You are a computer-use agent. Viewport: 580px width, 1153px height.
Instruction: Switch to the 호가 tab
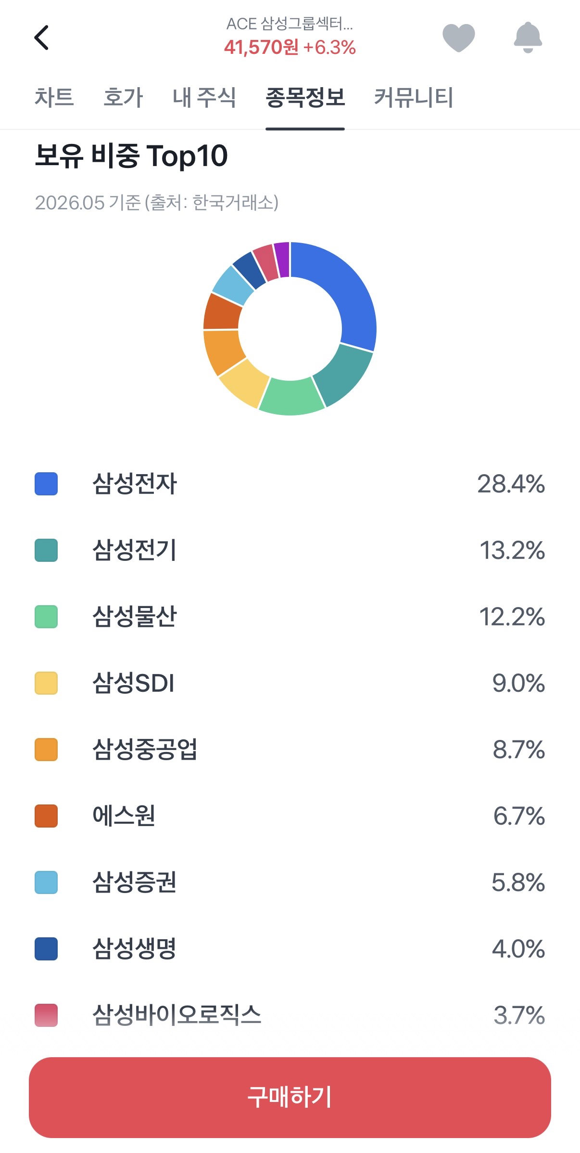point(123,97)
